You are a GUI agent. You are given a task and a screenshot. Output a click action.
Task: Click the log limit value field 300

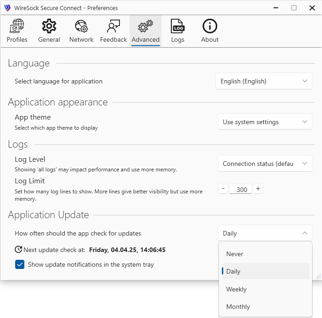point(241,189)
